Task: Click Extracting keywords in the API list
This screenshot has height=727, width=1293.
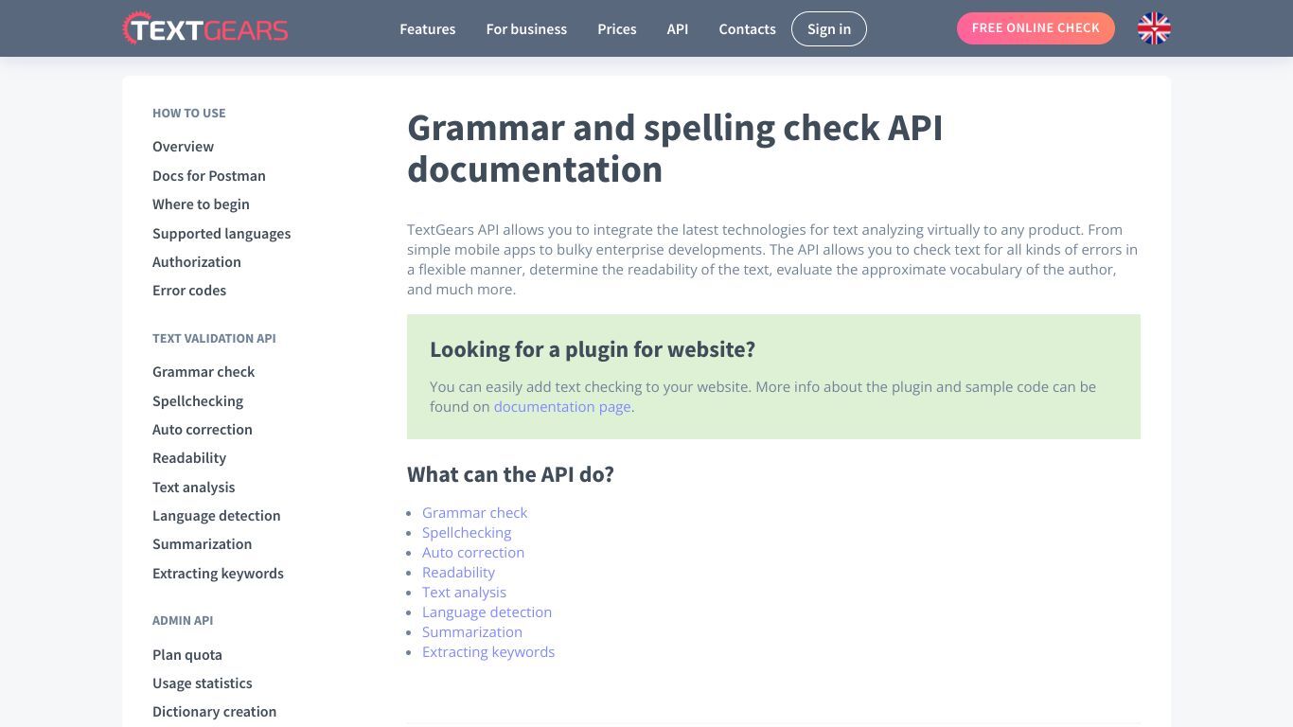Action: [x=488, y=652]
